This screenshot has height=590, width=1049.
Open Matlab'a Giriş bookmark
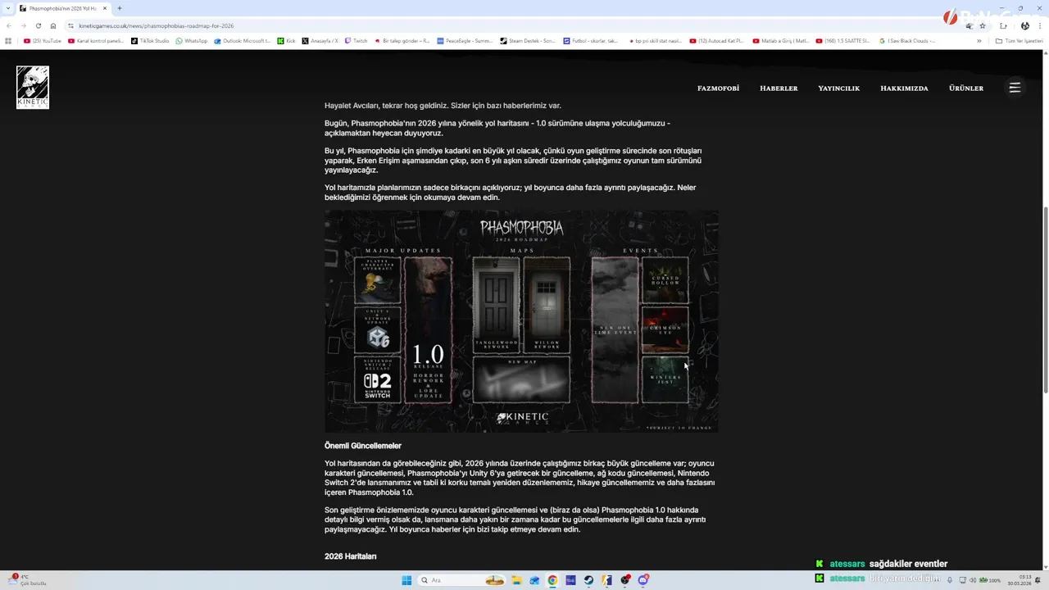(779, 41)
